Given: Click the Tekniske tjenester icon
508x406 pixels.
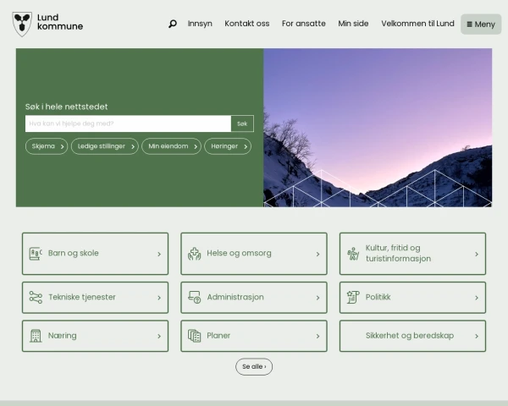Looking at the screenshot, I should tap(36, 298).
